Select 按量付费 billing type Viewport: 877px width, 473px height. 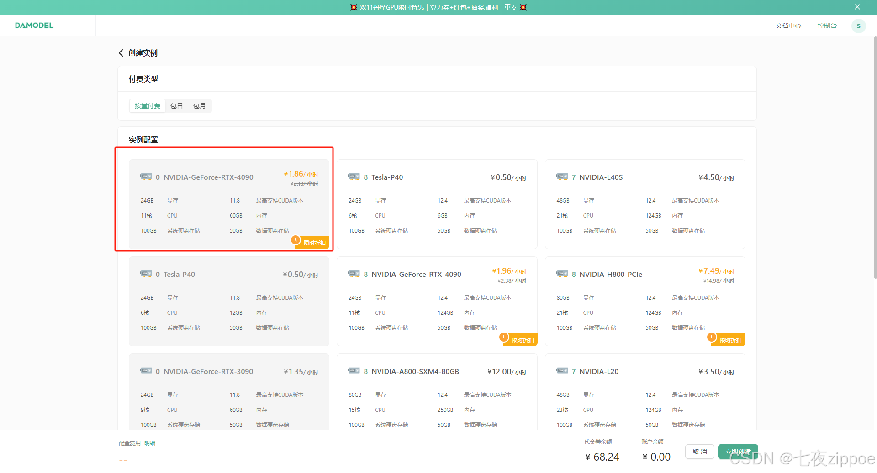[148, 106]
